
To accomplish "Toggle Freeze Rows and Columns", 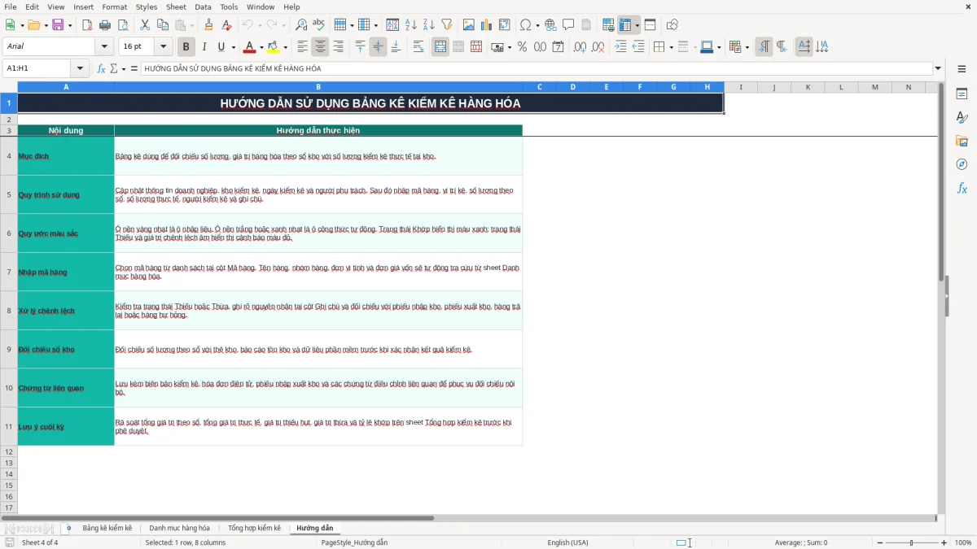I will pyautogui.click(x=624, y=25).
